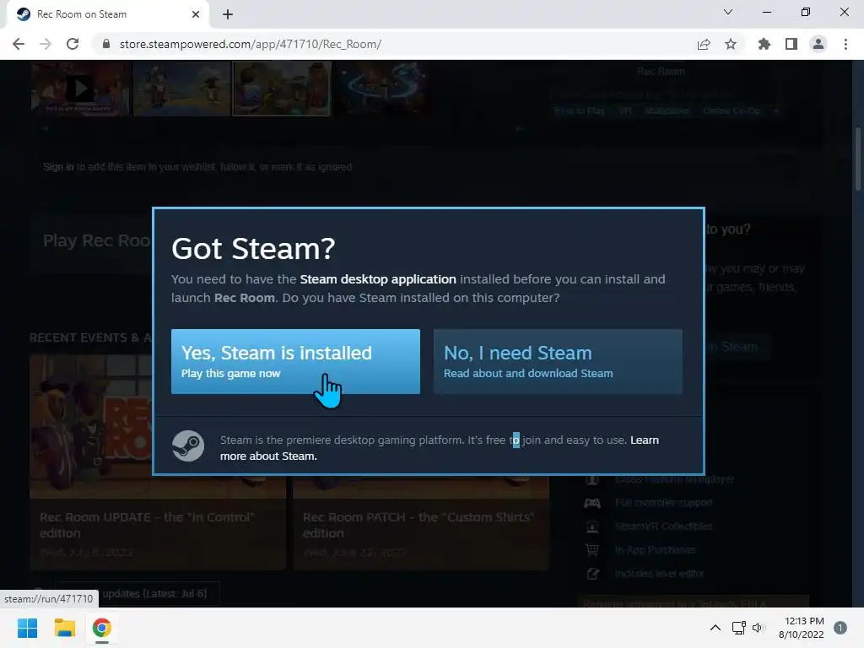Play the video thumbnail in the media strip

point(80,88)
